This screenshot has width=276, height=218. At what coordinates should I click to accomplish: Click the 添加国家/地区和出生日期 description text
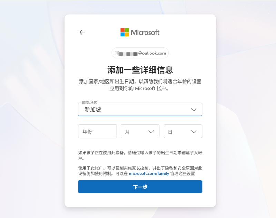tap(140, 85)
